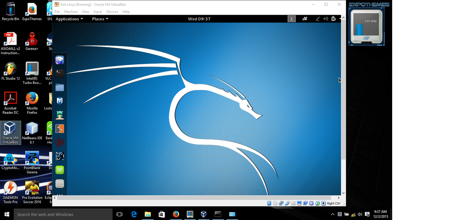Viewport: 449px width, 220px height.
Task: Start Metasploit from the Kali dock
Action: [60, 101]
